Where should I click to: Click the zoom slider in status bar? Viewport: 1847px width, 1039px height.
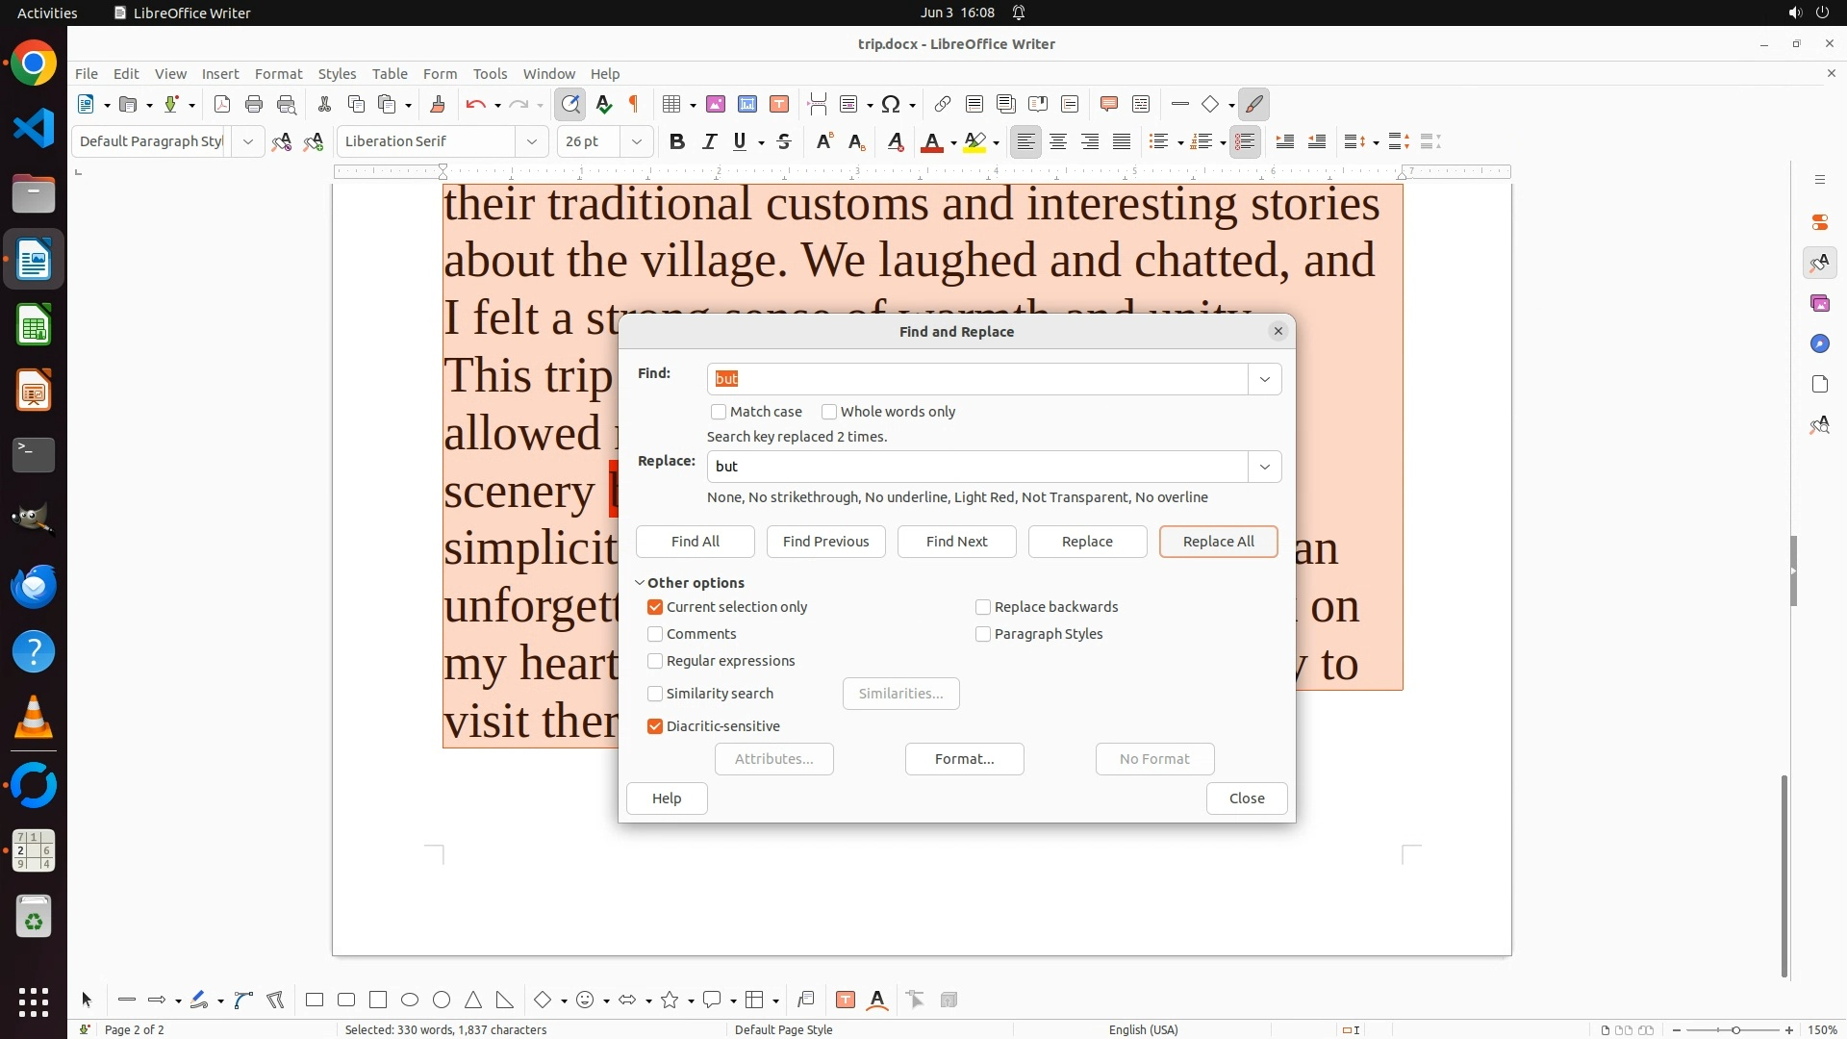click(x=1735, y=1029)
